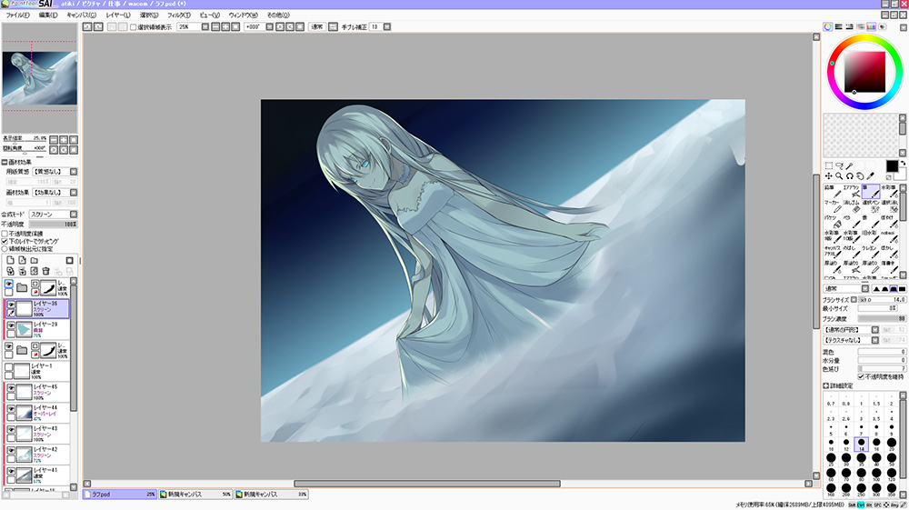Viewport: 909px width, 510px height.
Task: Select the rotate canvas tool
Action: pyautogui.click(x=849, y=176)
